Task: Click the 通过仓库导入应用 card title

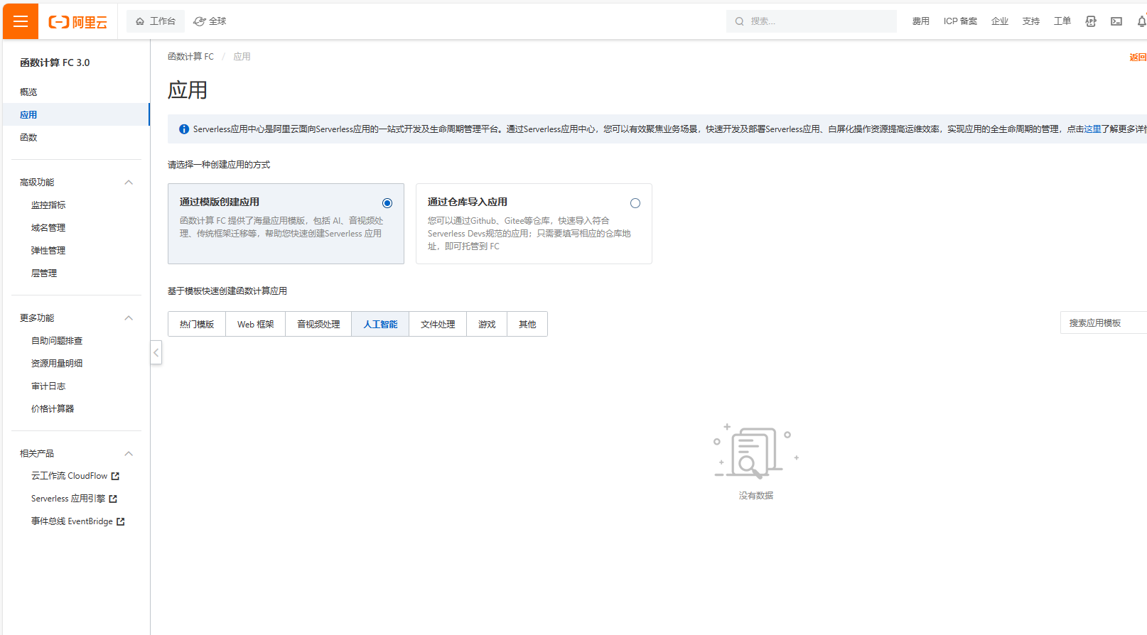Action: click(468, 202)
